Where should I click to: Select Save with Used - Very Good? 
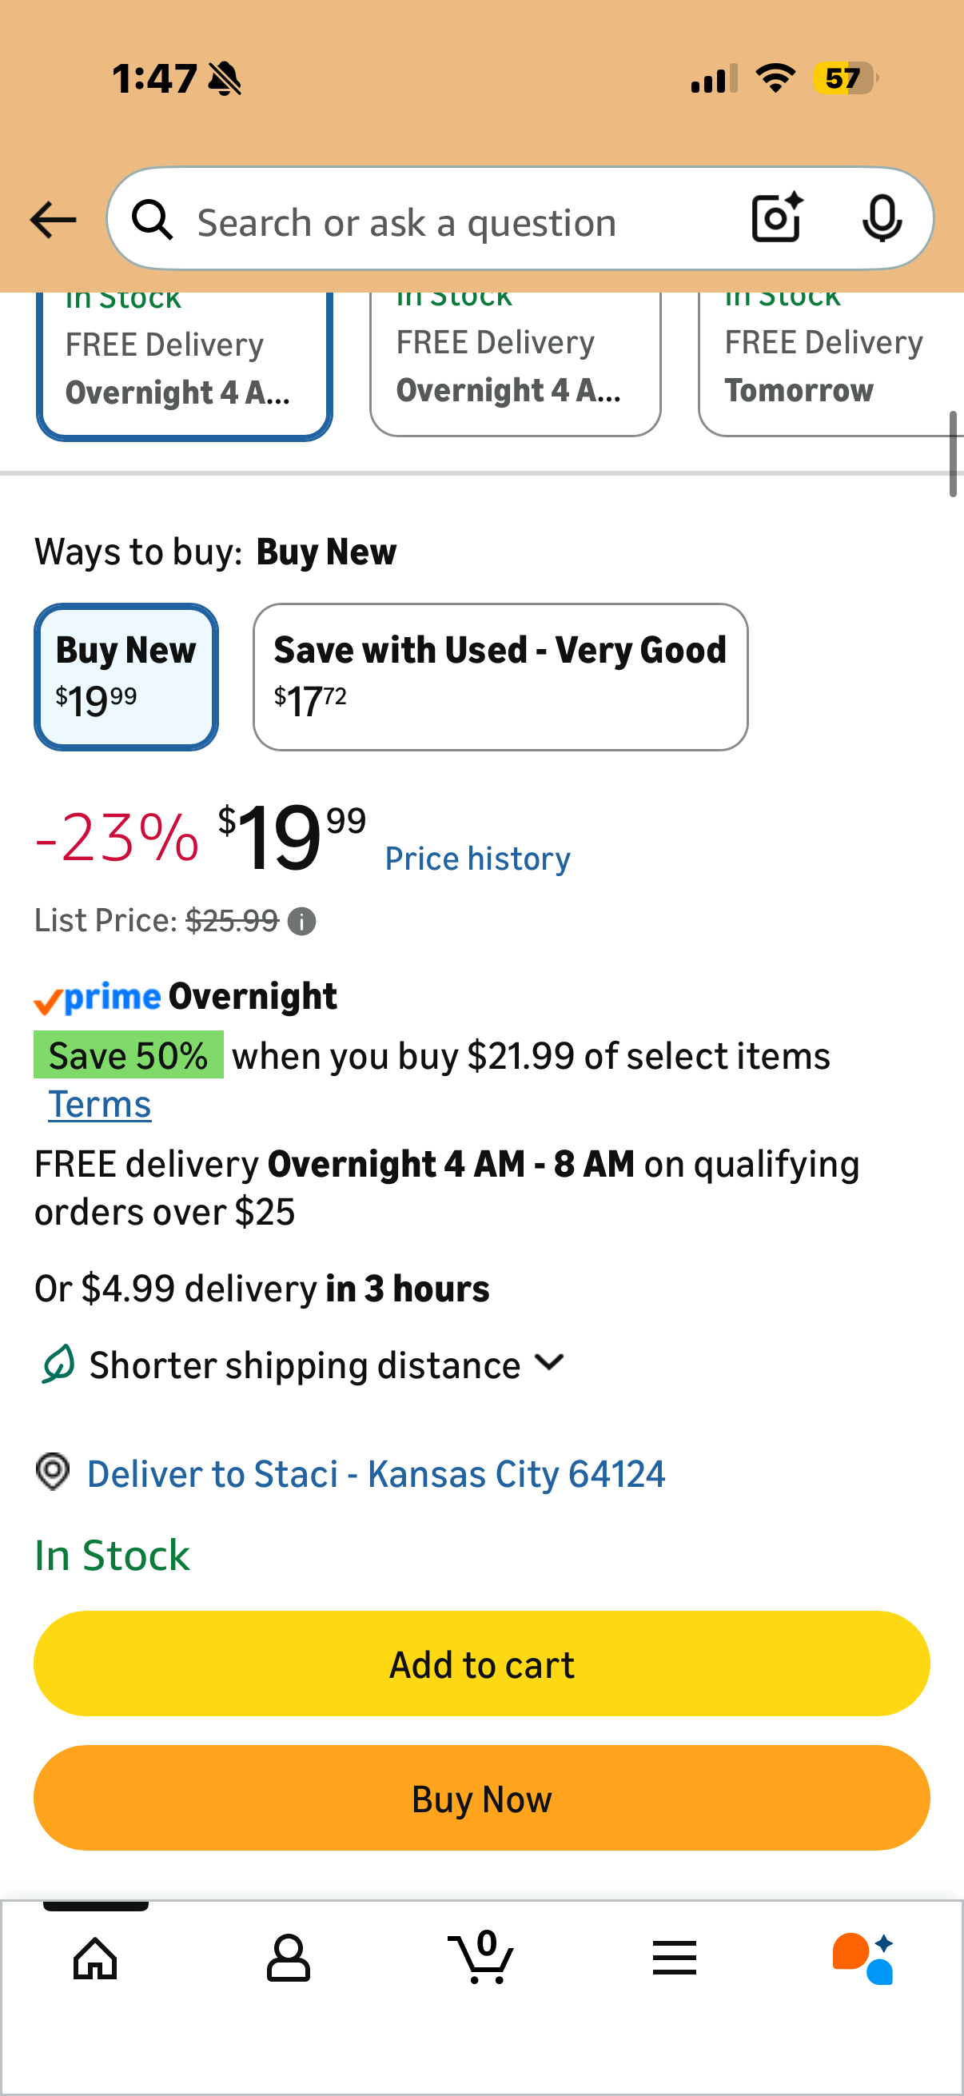pyautogui.click(x=500, y=676)
